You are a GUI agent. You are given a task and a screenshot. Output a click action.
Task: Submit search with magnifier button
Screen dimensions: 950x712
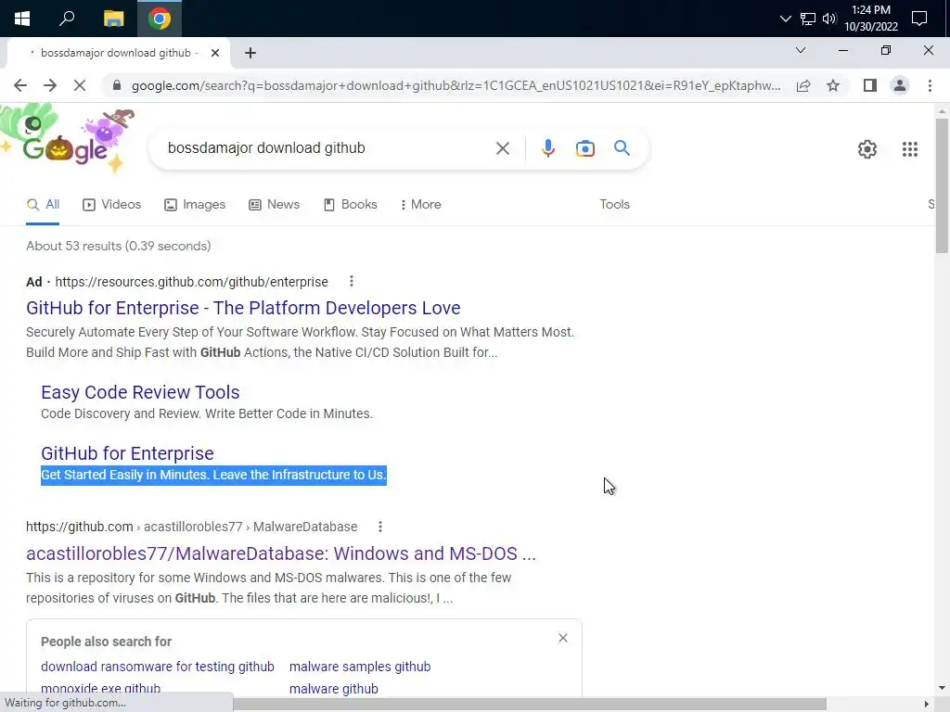[x=622, y=148]
